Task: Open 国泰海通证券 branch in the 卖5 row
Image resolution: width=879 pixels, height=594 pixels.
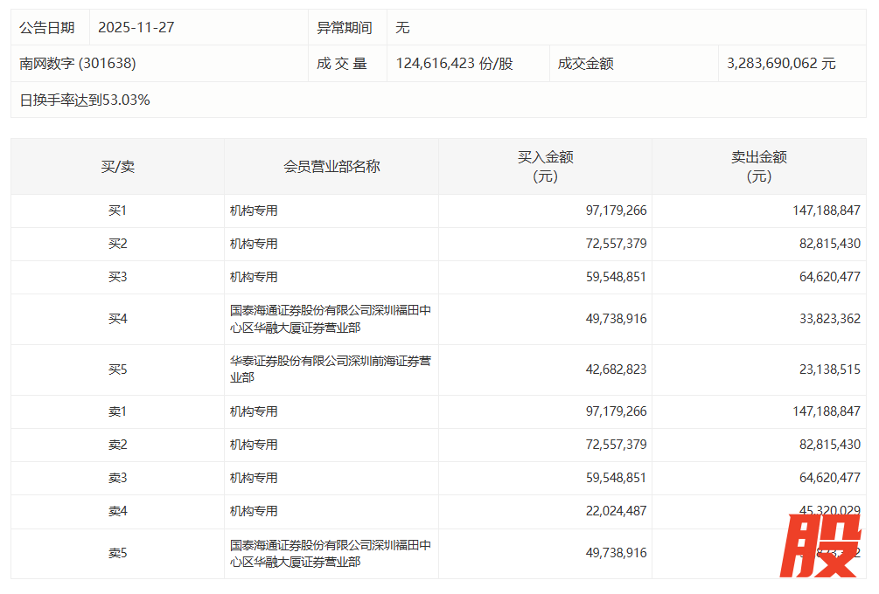Action: coord(331,553)
